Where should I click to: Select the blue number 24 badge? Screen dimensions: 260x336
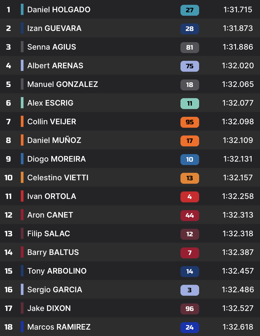click(190, 327)
